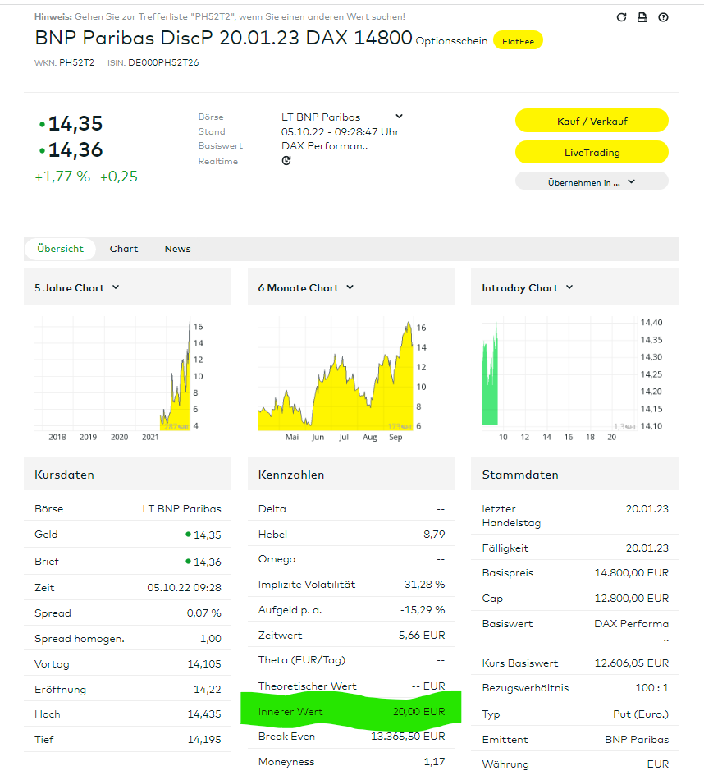Select the Übersicht tab

click(60, 249)
